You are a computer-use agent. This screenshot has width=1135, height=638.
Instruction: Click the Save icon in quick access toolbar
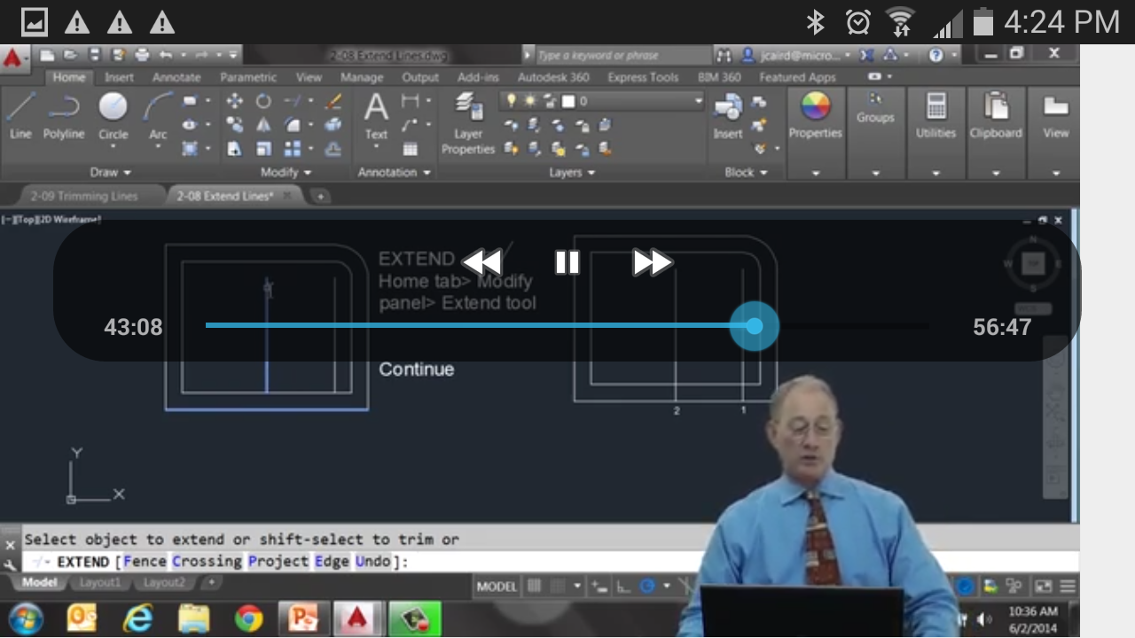95,55
